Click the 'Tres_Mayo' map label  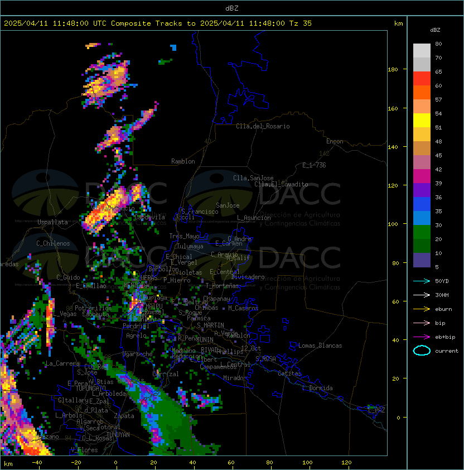(x=184, y=236)
